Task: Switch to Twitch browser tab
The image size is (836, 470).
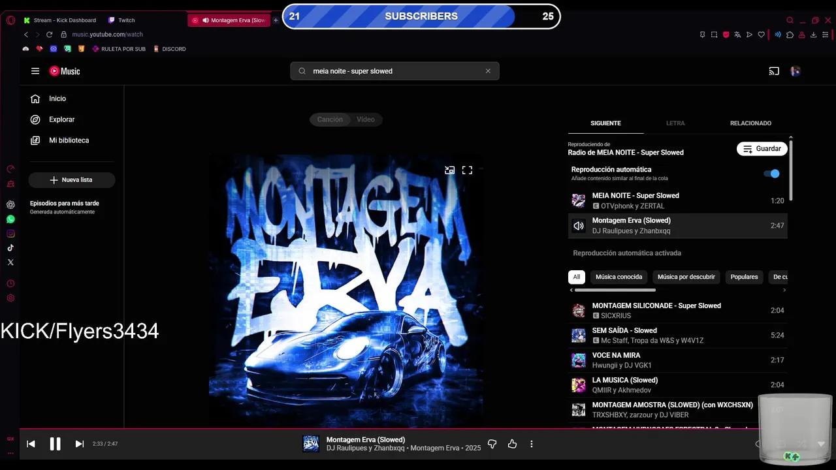Action: 121,20
